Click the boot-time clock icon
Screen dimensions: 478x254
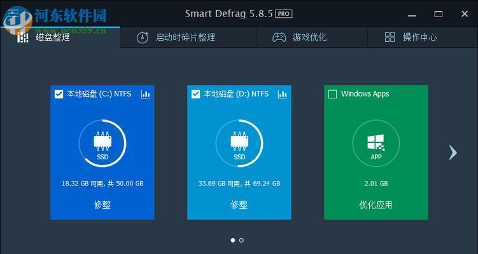pyautogui.click(x=143, y=37)
